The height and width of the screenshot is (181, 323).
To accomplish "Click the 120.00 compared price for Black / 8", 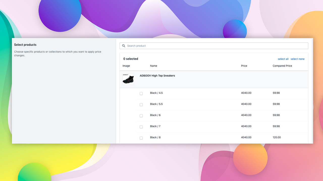I will tap(277, 137).
